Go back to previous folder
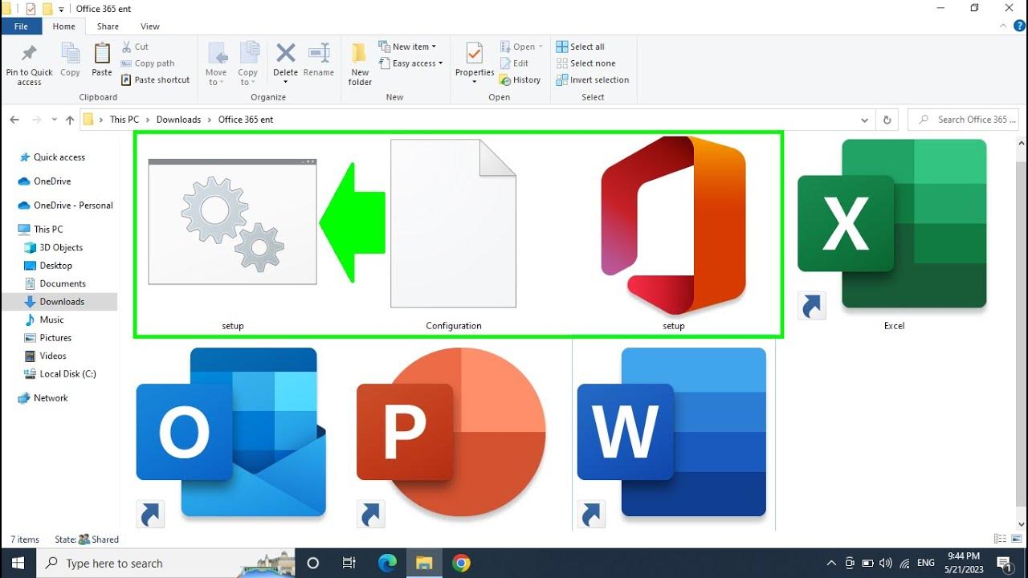This screenshot has height=578, width=1028. point(14,120)
